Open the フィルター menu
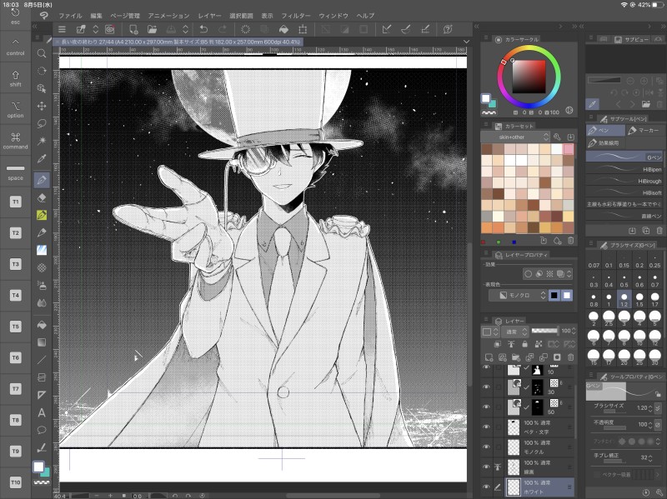The width and height of the screenshot is (667, 499). (x=296, y=16)
